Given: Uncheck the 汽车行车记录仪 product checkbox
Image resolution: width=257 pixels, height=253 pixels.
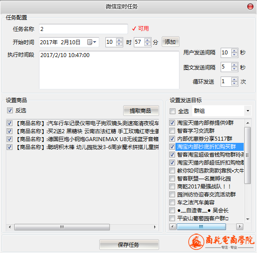Looking at the screenshot, I should tap(9, 123).
